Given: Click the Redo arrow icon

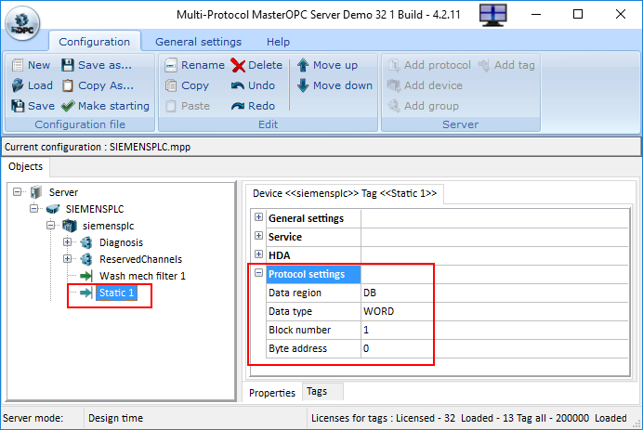Looking at the screenshot, I should click(x=238, y=106).
